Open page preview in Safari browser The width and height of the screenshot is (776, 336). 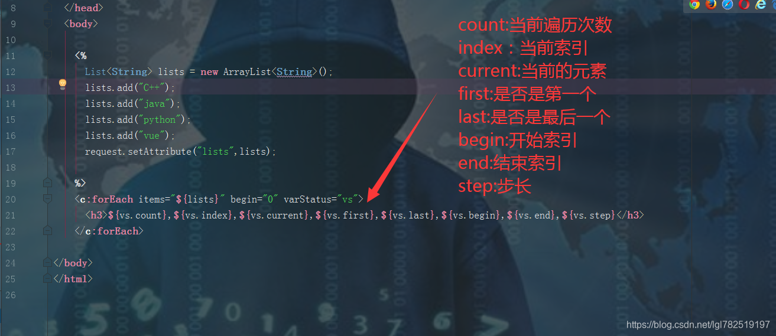point(728,5)
